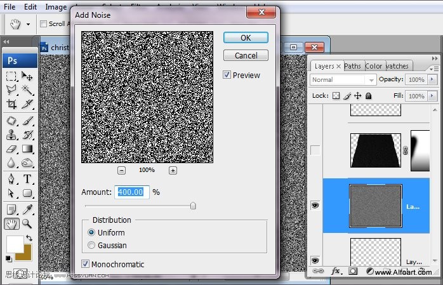Disable the Monochromatic checkbox
The image size is (443, 285).
point(86,264)
